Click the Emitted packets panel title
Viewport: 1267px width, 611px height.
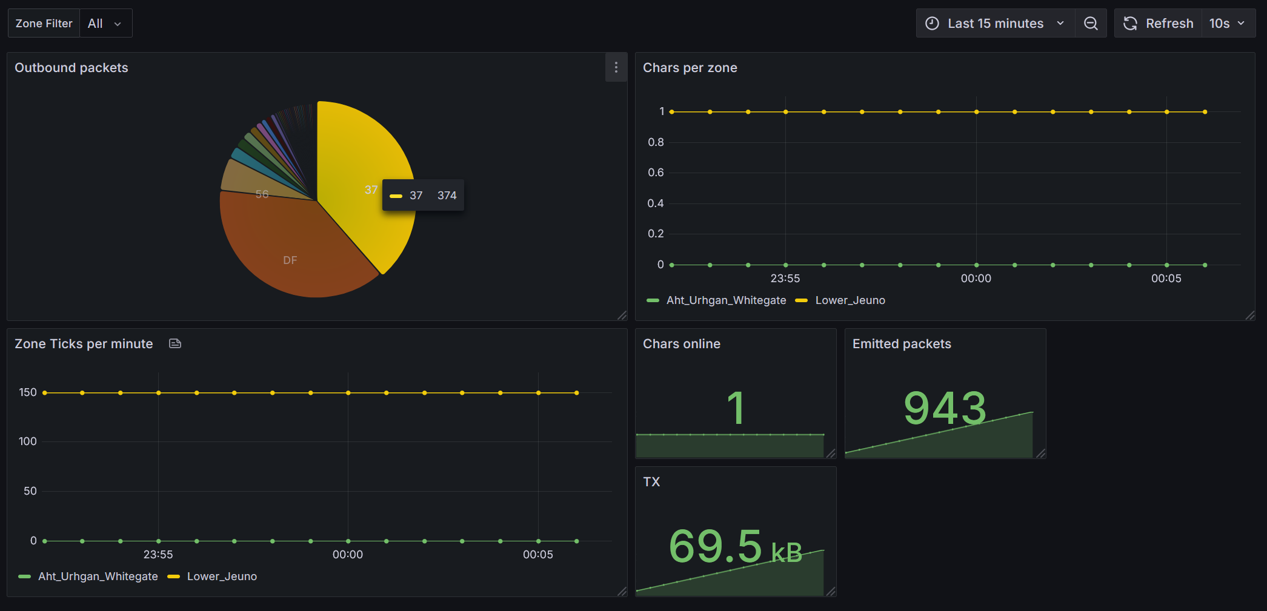coord(902,344)
